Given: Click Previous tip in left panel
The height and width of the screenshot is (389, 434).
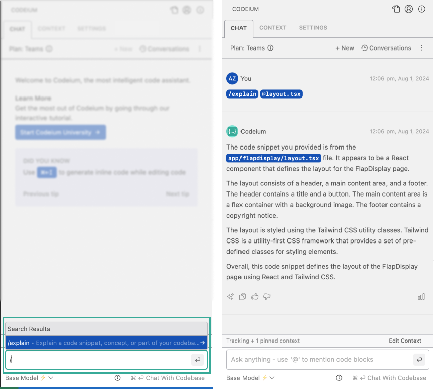Looking at the screenshot, I should click(x=41, y=194).
